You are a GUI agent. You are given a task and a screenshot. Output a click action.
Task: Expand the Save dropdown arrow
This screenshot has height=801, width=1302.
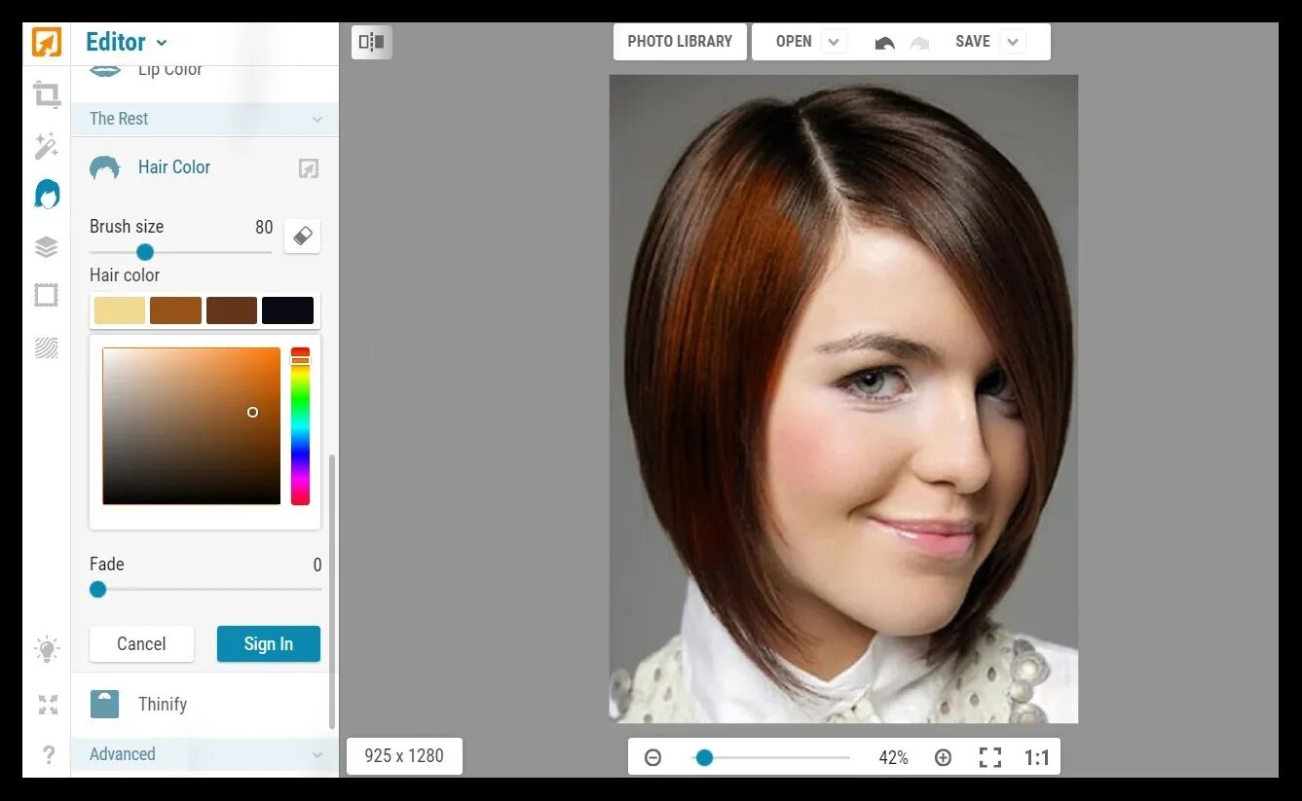(x=1013, y=42)
